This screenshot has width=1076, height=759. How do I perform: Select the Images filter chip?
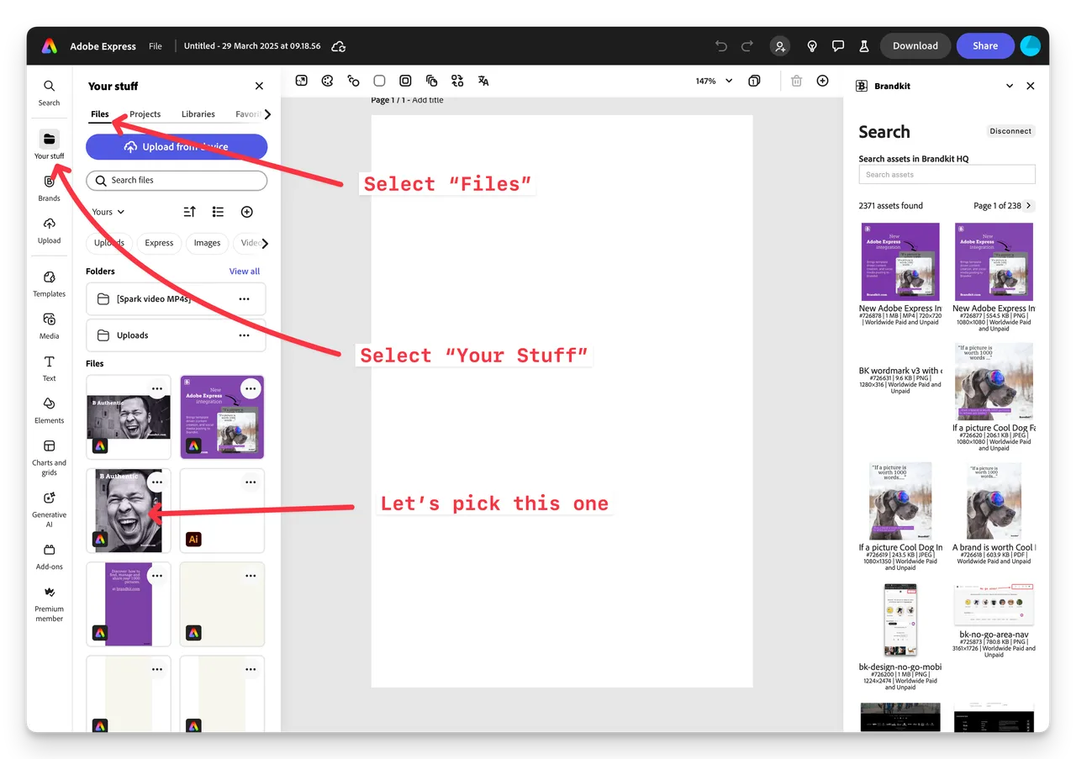coord(207,243)
